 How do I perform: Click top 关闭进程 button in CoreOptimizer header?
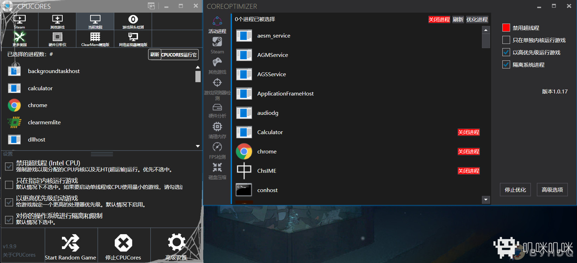pos(439,20)
